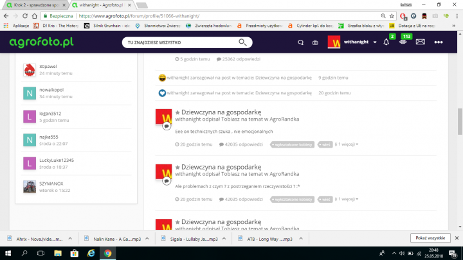Click the camera upload icon
This screenshot has height=260, width=463.
pyautogui.click(x=315, y=42)
